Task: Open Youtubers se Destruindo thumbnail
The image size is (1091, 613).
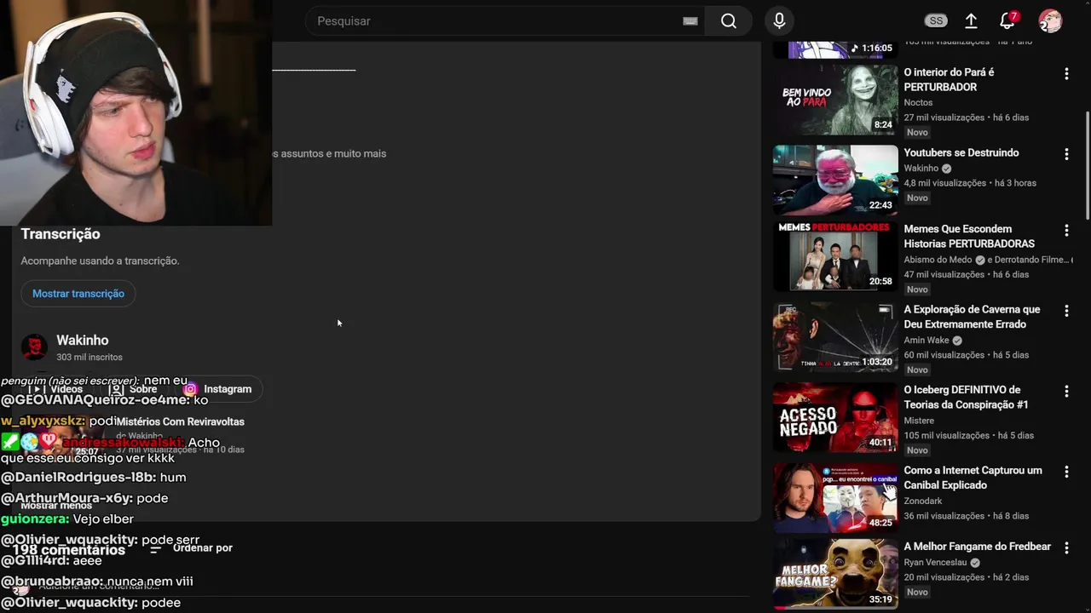Action: (835, 180)
